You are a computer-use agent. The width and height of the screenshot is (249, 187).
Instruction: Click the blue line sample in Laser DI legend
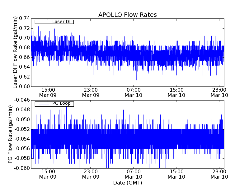tap(44, 22)
